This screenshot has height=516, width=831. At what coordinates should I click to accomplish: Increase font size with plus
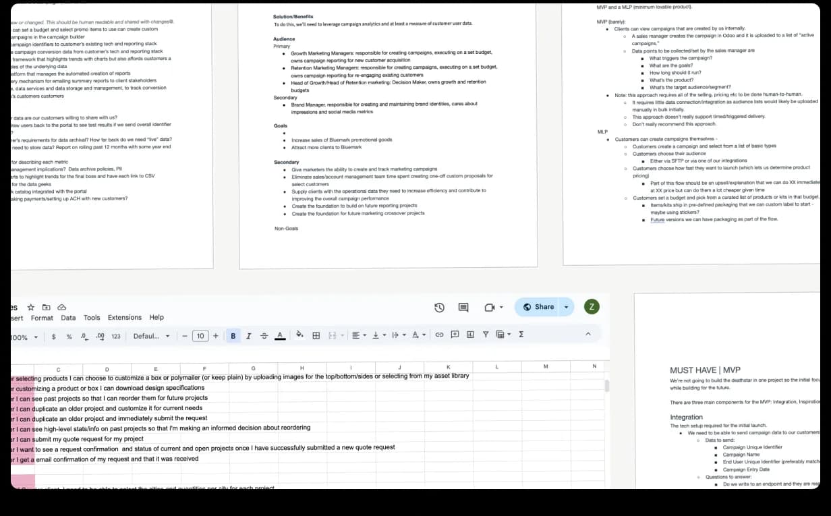click(x=216, y=335)
